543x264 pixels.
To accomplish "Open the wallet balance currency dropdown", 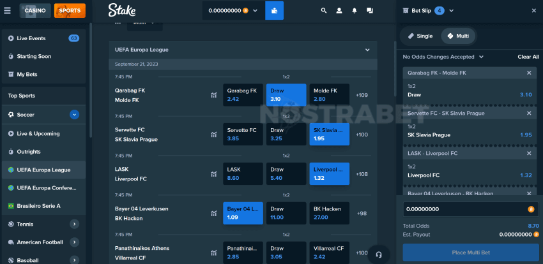I will [x=233, y=10].
